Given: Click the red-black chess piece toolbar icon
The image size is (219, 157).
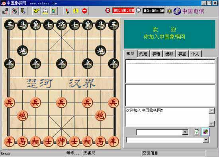Looking at the screenshot, I should tap(67, 11).
